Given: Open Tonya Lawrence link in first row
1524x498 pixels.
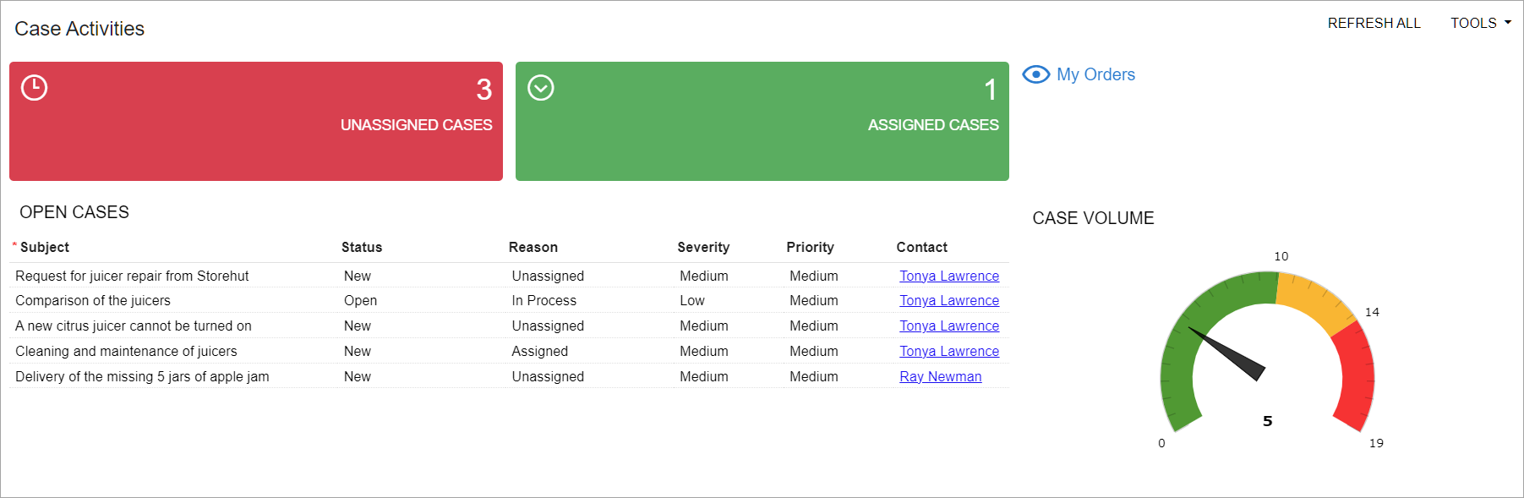Looking at the screenshot, I should pyautogui.click(x=949, y=276).
